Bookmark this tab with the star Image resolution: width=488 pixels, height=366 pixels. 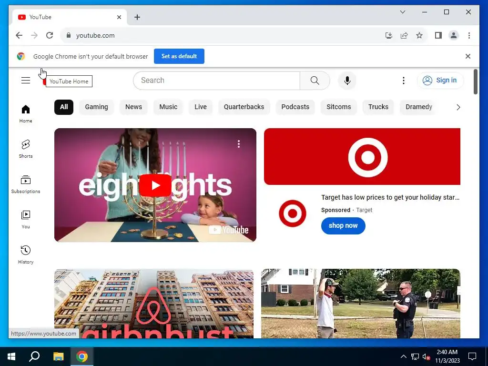tap(419, 35)
